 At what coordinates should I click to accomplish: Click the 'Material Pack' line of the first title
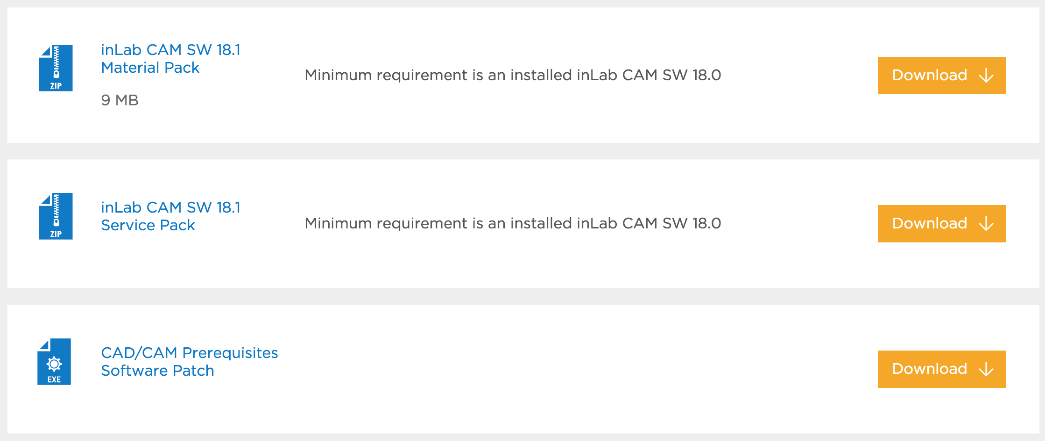(x=150, y=68)
